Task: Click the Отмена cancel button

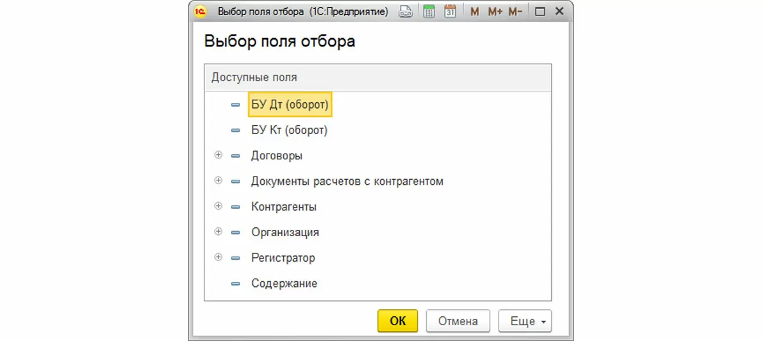Action: (x=458, y=321)
